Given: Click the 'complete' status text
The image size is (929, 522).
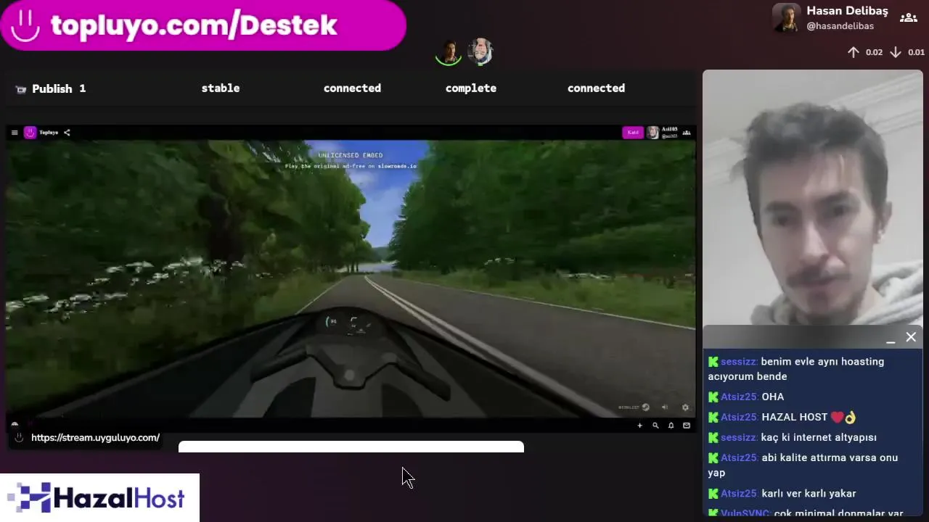Looking at the screenshot, I should click(471, 88).
